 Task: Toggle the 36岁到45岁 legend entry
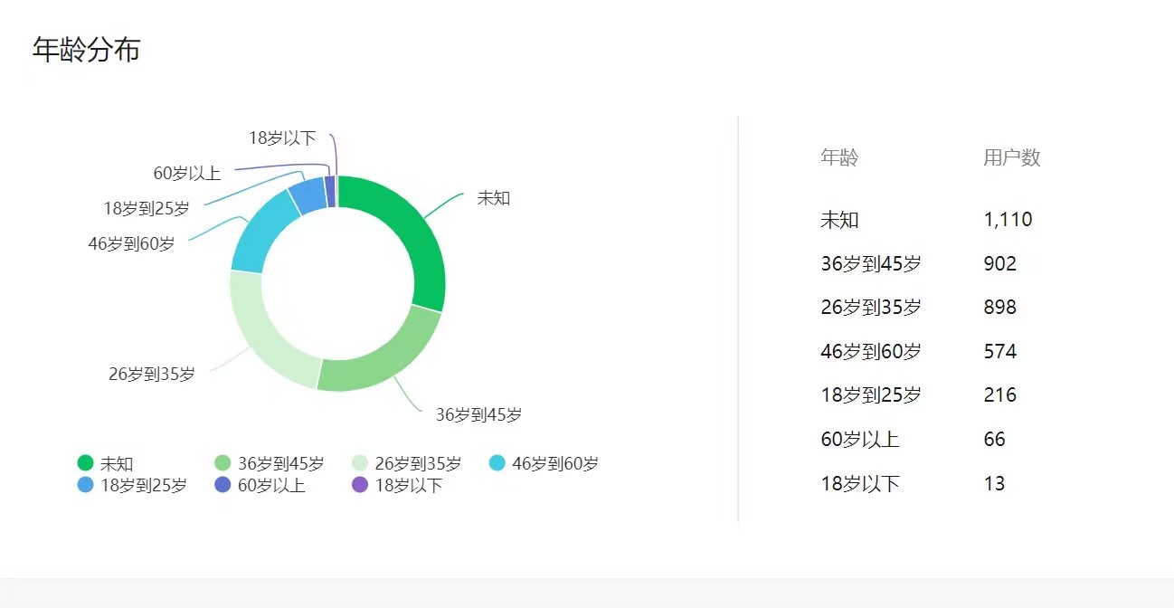point(270,464)
